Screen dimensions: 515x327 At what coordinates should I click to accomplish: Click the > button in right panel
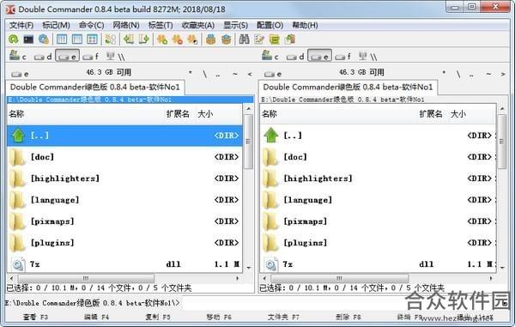coord(503,74)
